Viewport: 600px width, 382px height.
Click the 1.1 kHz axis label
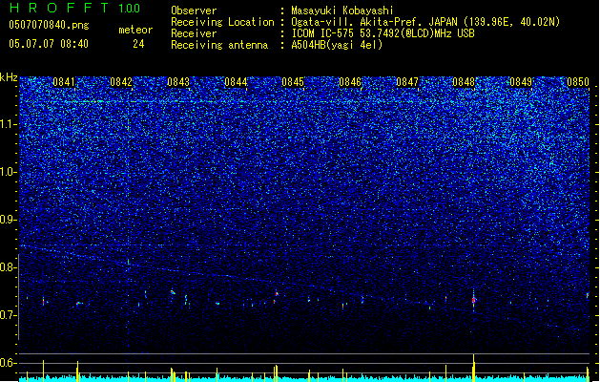coord(9,124)
